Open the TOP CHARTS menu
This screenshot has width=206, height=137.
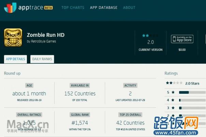pyautogui.click(x=73, y=7)
